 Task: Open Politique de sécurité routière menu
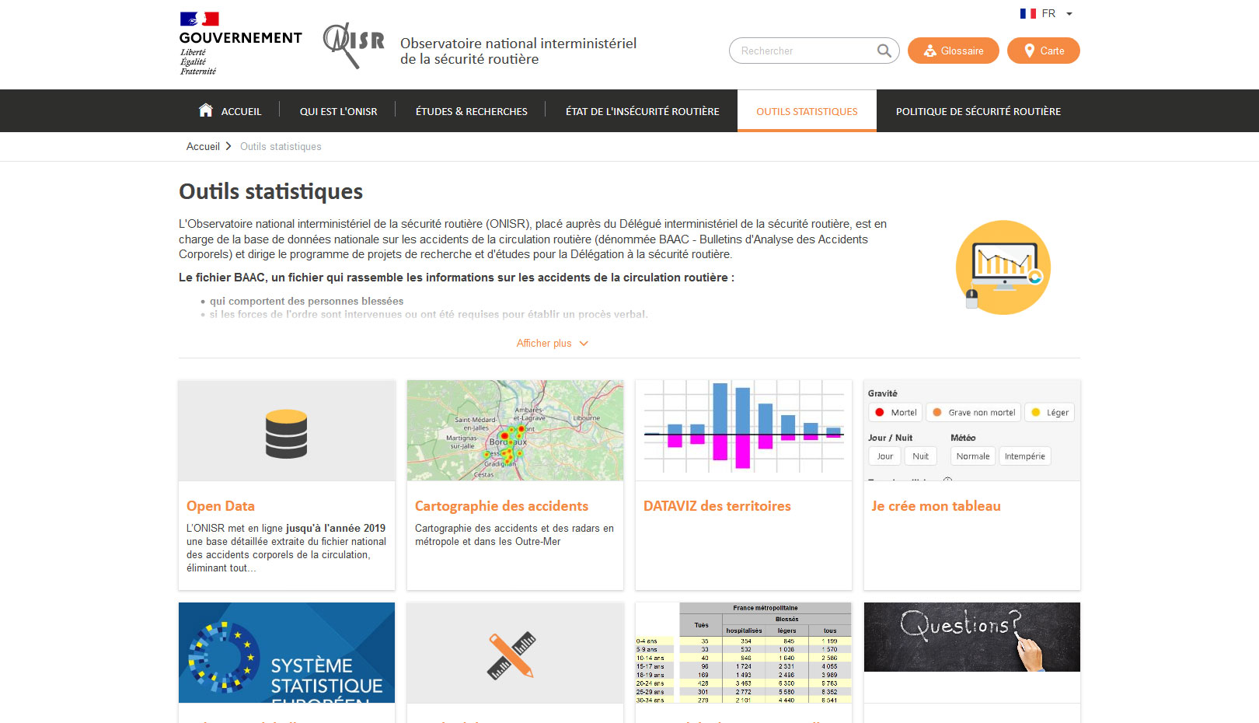(x=978, y=111)
